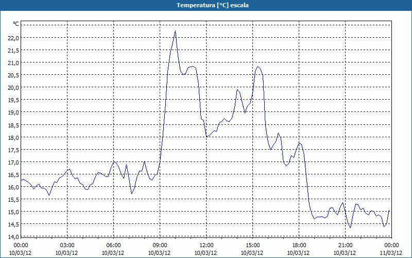Click the 03:00 time label
The image size is (412, 258).
point(67,246)
